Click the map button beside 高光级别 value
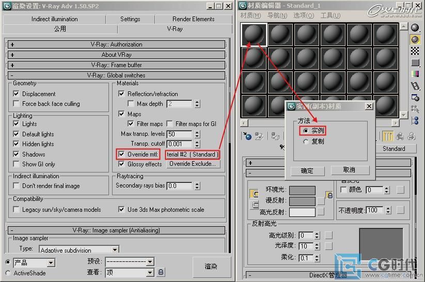425x282 pixels. 328,236
